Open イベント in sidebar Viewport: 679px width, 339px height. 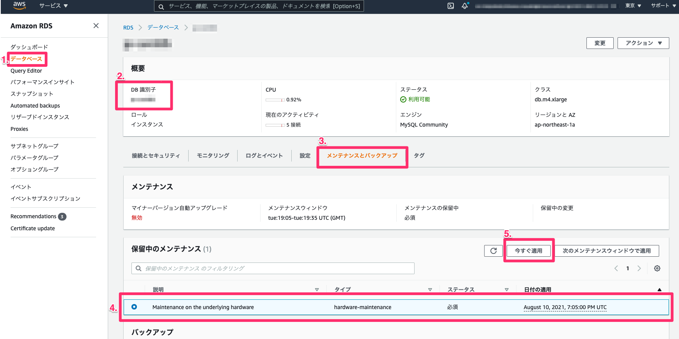point(21,187)
